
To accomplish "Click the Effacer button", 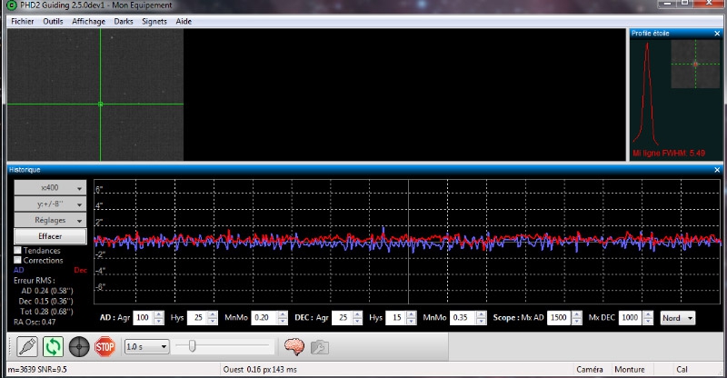I will 50,236.
